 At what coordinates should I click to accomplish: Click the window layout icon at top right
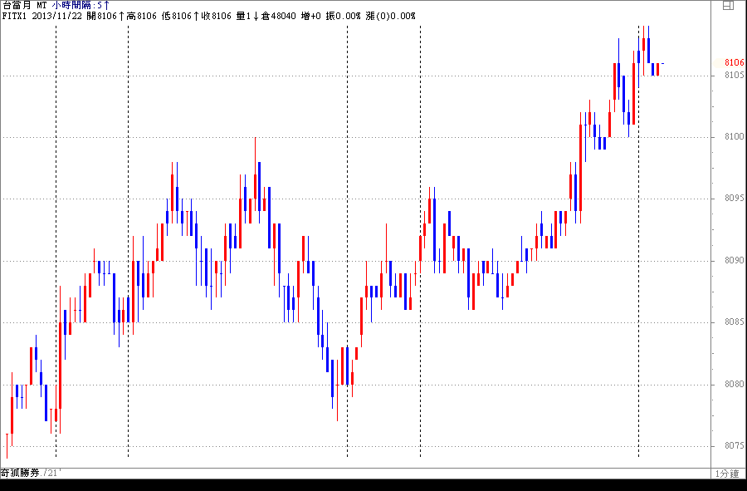click(x=728, y=5)
